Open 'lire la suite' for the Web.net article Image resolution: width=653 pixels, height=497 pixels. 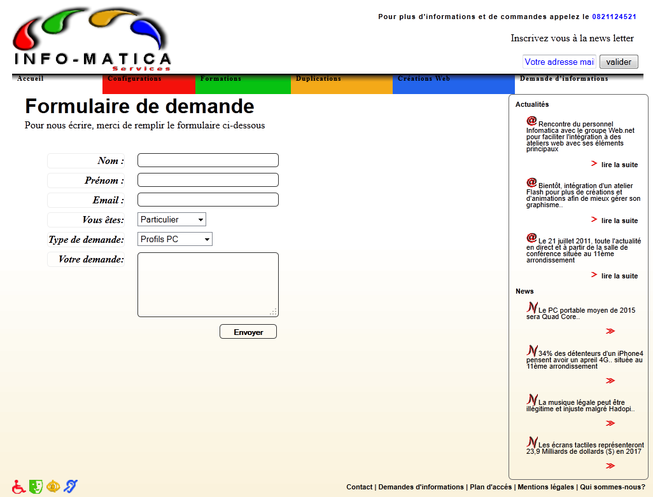click(x=620, y=165)
